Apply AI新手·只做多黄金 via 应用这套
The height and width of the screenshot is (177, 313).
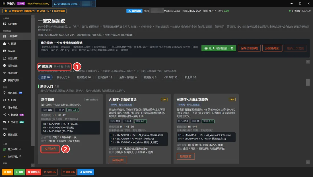click(x=118, y=160)
